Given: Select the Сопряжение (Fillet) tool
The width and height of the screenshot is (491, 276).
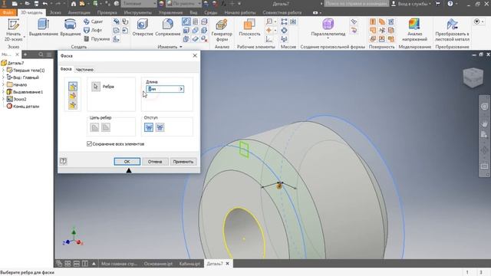Looking at the screenshot, I should (x=167, y=28).
